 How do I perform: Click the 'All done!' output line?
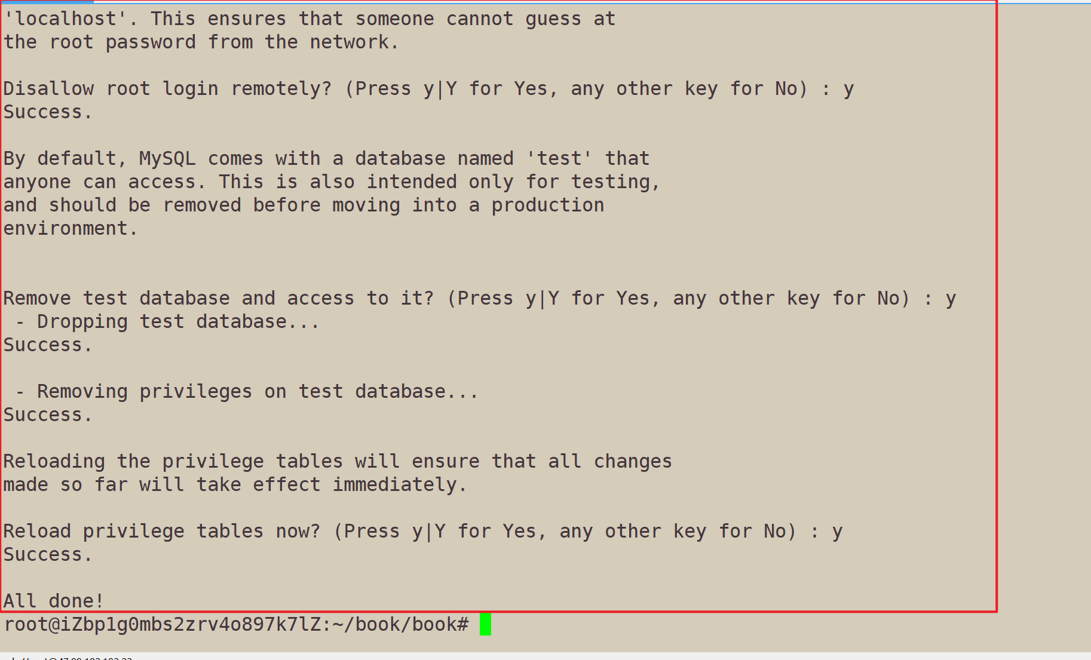click(53, 601)
